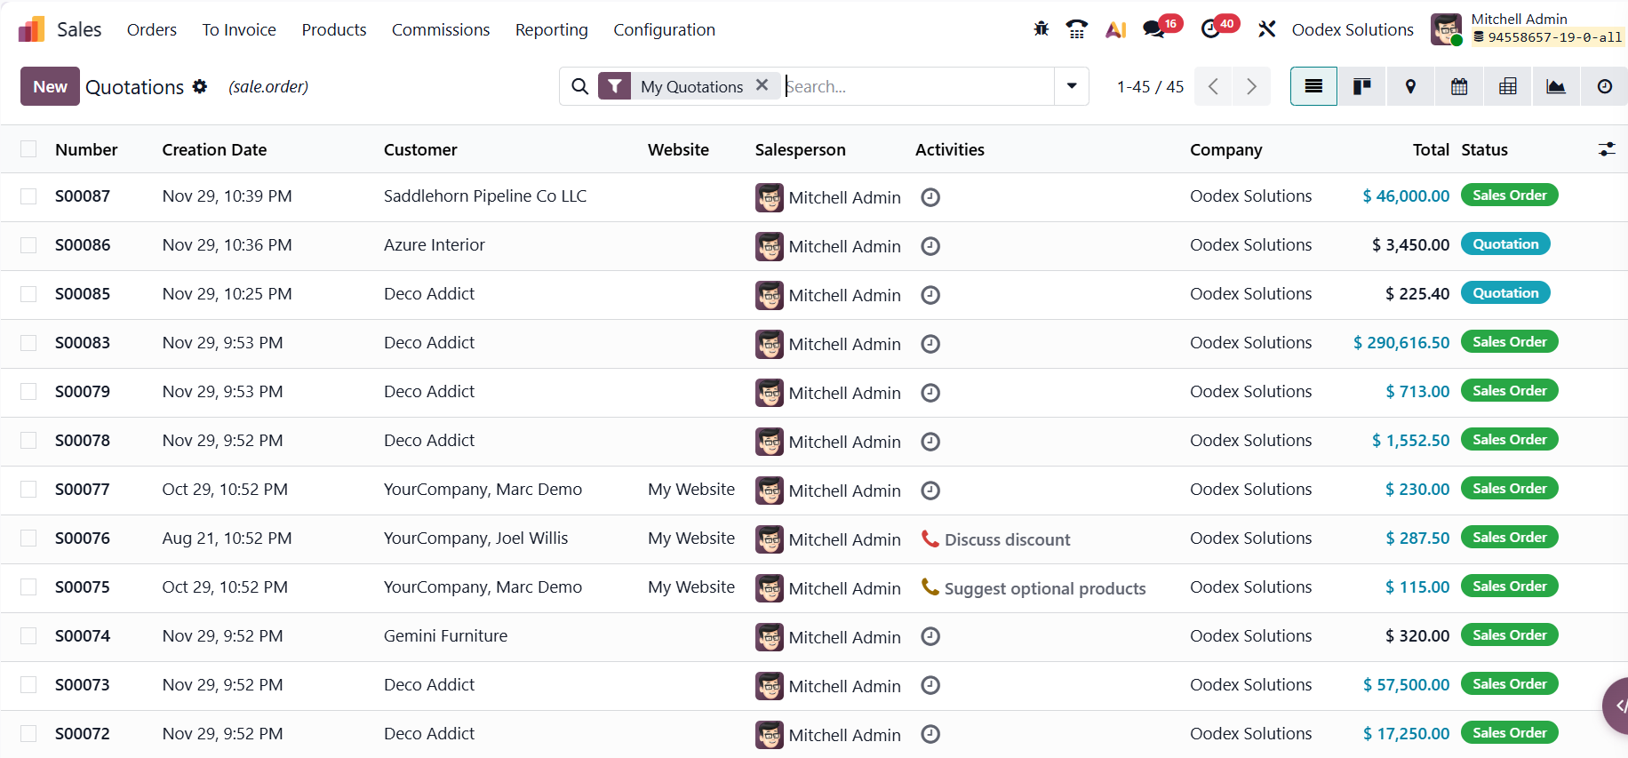Open the optional columns settings dropdown
The height and width of the screenshot is (758, 1628).
pyautogui.click(x=1607, y=149)
